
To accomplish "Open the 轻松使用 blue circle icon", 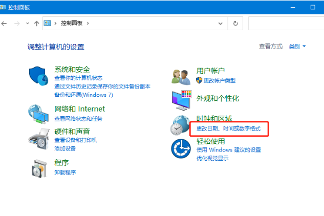I will [x=181, y=148].
